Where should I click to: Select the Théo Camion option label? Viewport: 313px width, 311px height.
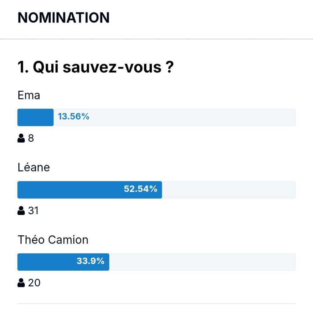(x=53, y=240)
